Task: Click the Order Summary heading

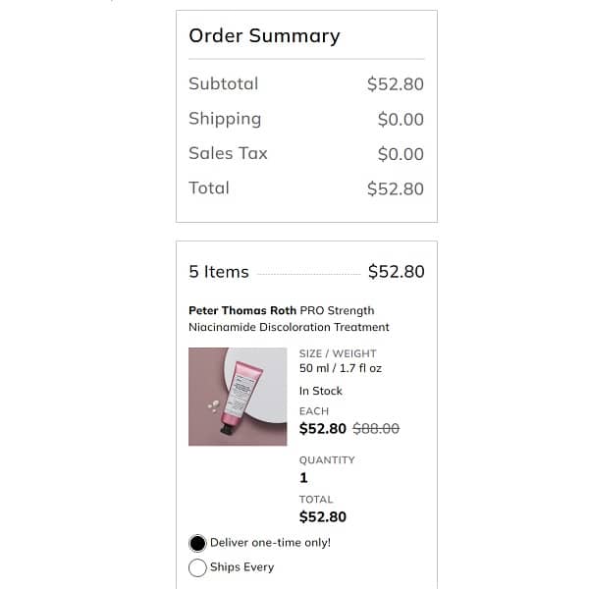Action: point(264,36)
